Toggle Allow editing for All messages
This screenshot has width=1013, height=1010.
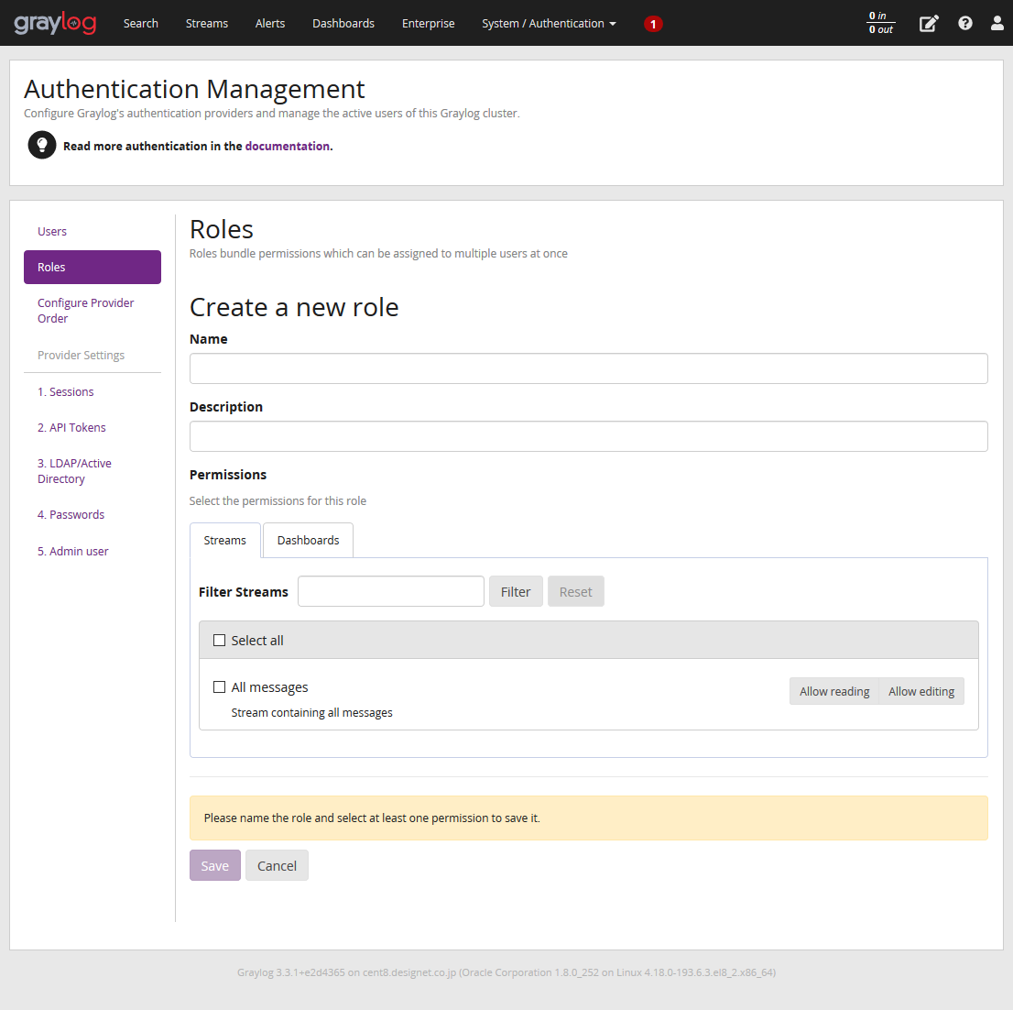[x=920, y=692]
